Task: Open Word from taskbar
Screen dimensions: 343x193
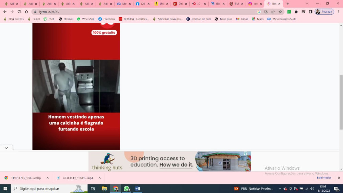Action: click(x=138, y=189)
